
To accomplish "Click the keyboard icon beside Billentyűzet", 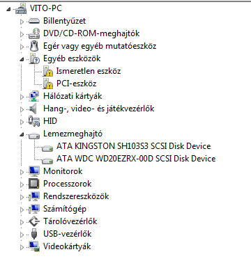I will [x=34, y=21].
